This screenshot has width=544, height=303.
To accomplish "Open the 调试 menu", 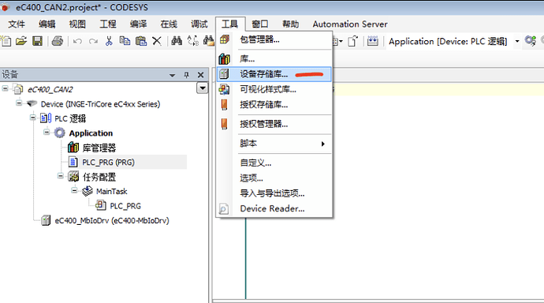I will click(x=199, y=24).
